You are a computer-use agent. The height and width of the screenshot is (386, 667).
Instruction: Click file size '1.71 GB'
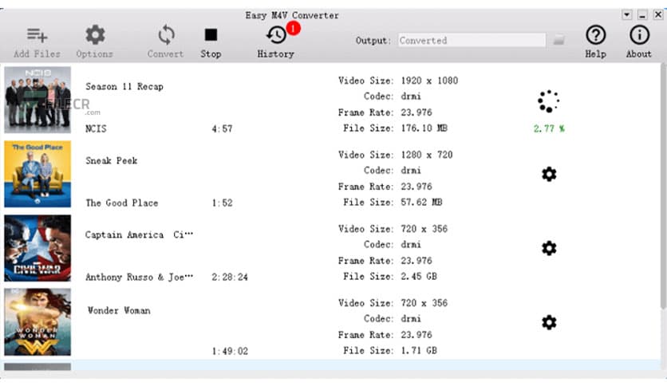pos(419,350)
